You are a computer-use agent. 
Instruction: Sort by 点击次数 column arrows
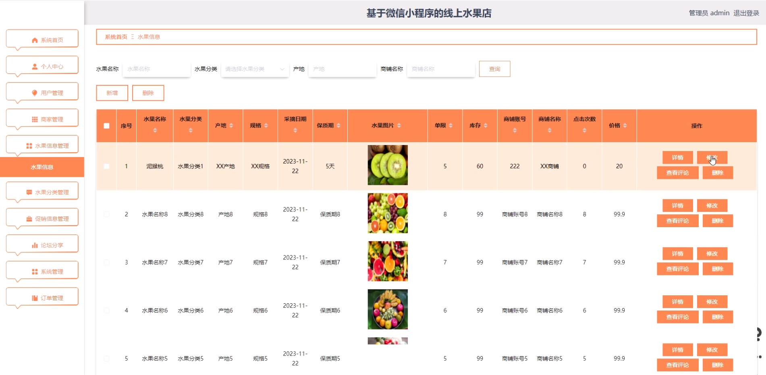click(584, 131)
